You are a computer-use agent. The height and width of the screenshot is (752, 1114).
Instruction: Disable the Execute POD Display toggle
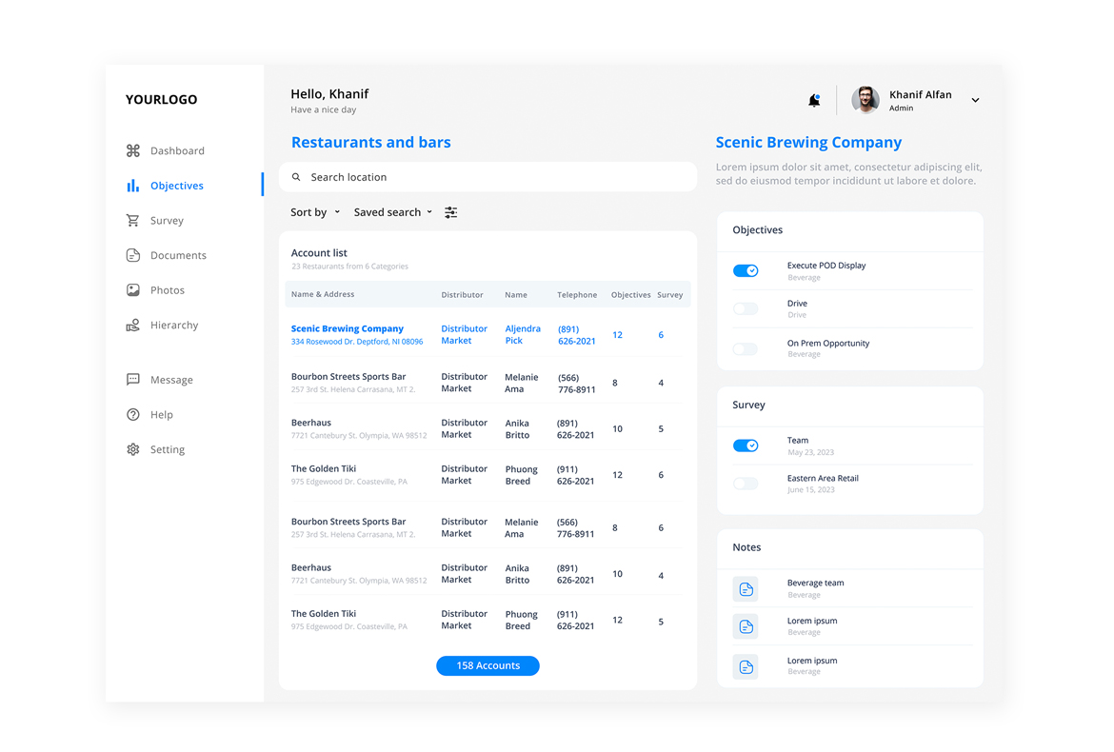point(746,270)
